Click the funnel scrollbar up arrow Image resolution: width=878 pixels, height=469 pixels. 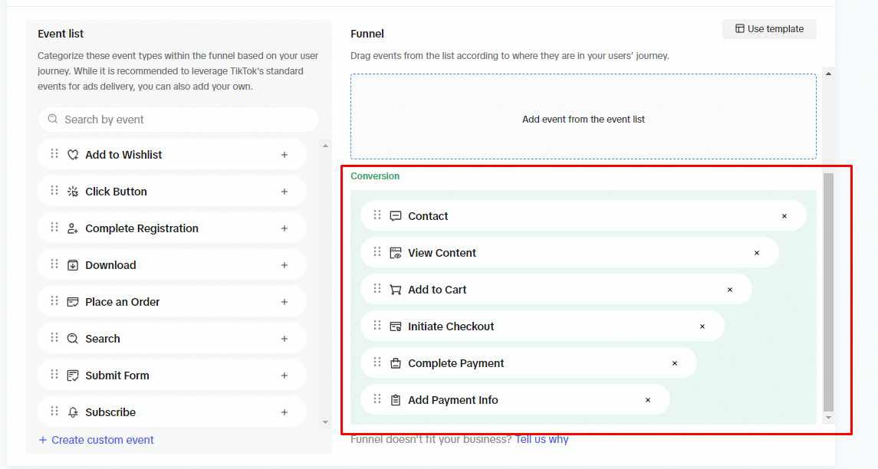tap(828, 74)
